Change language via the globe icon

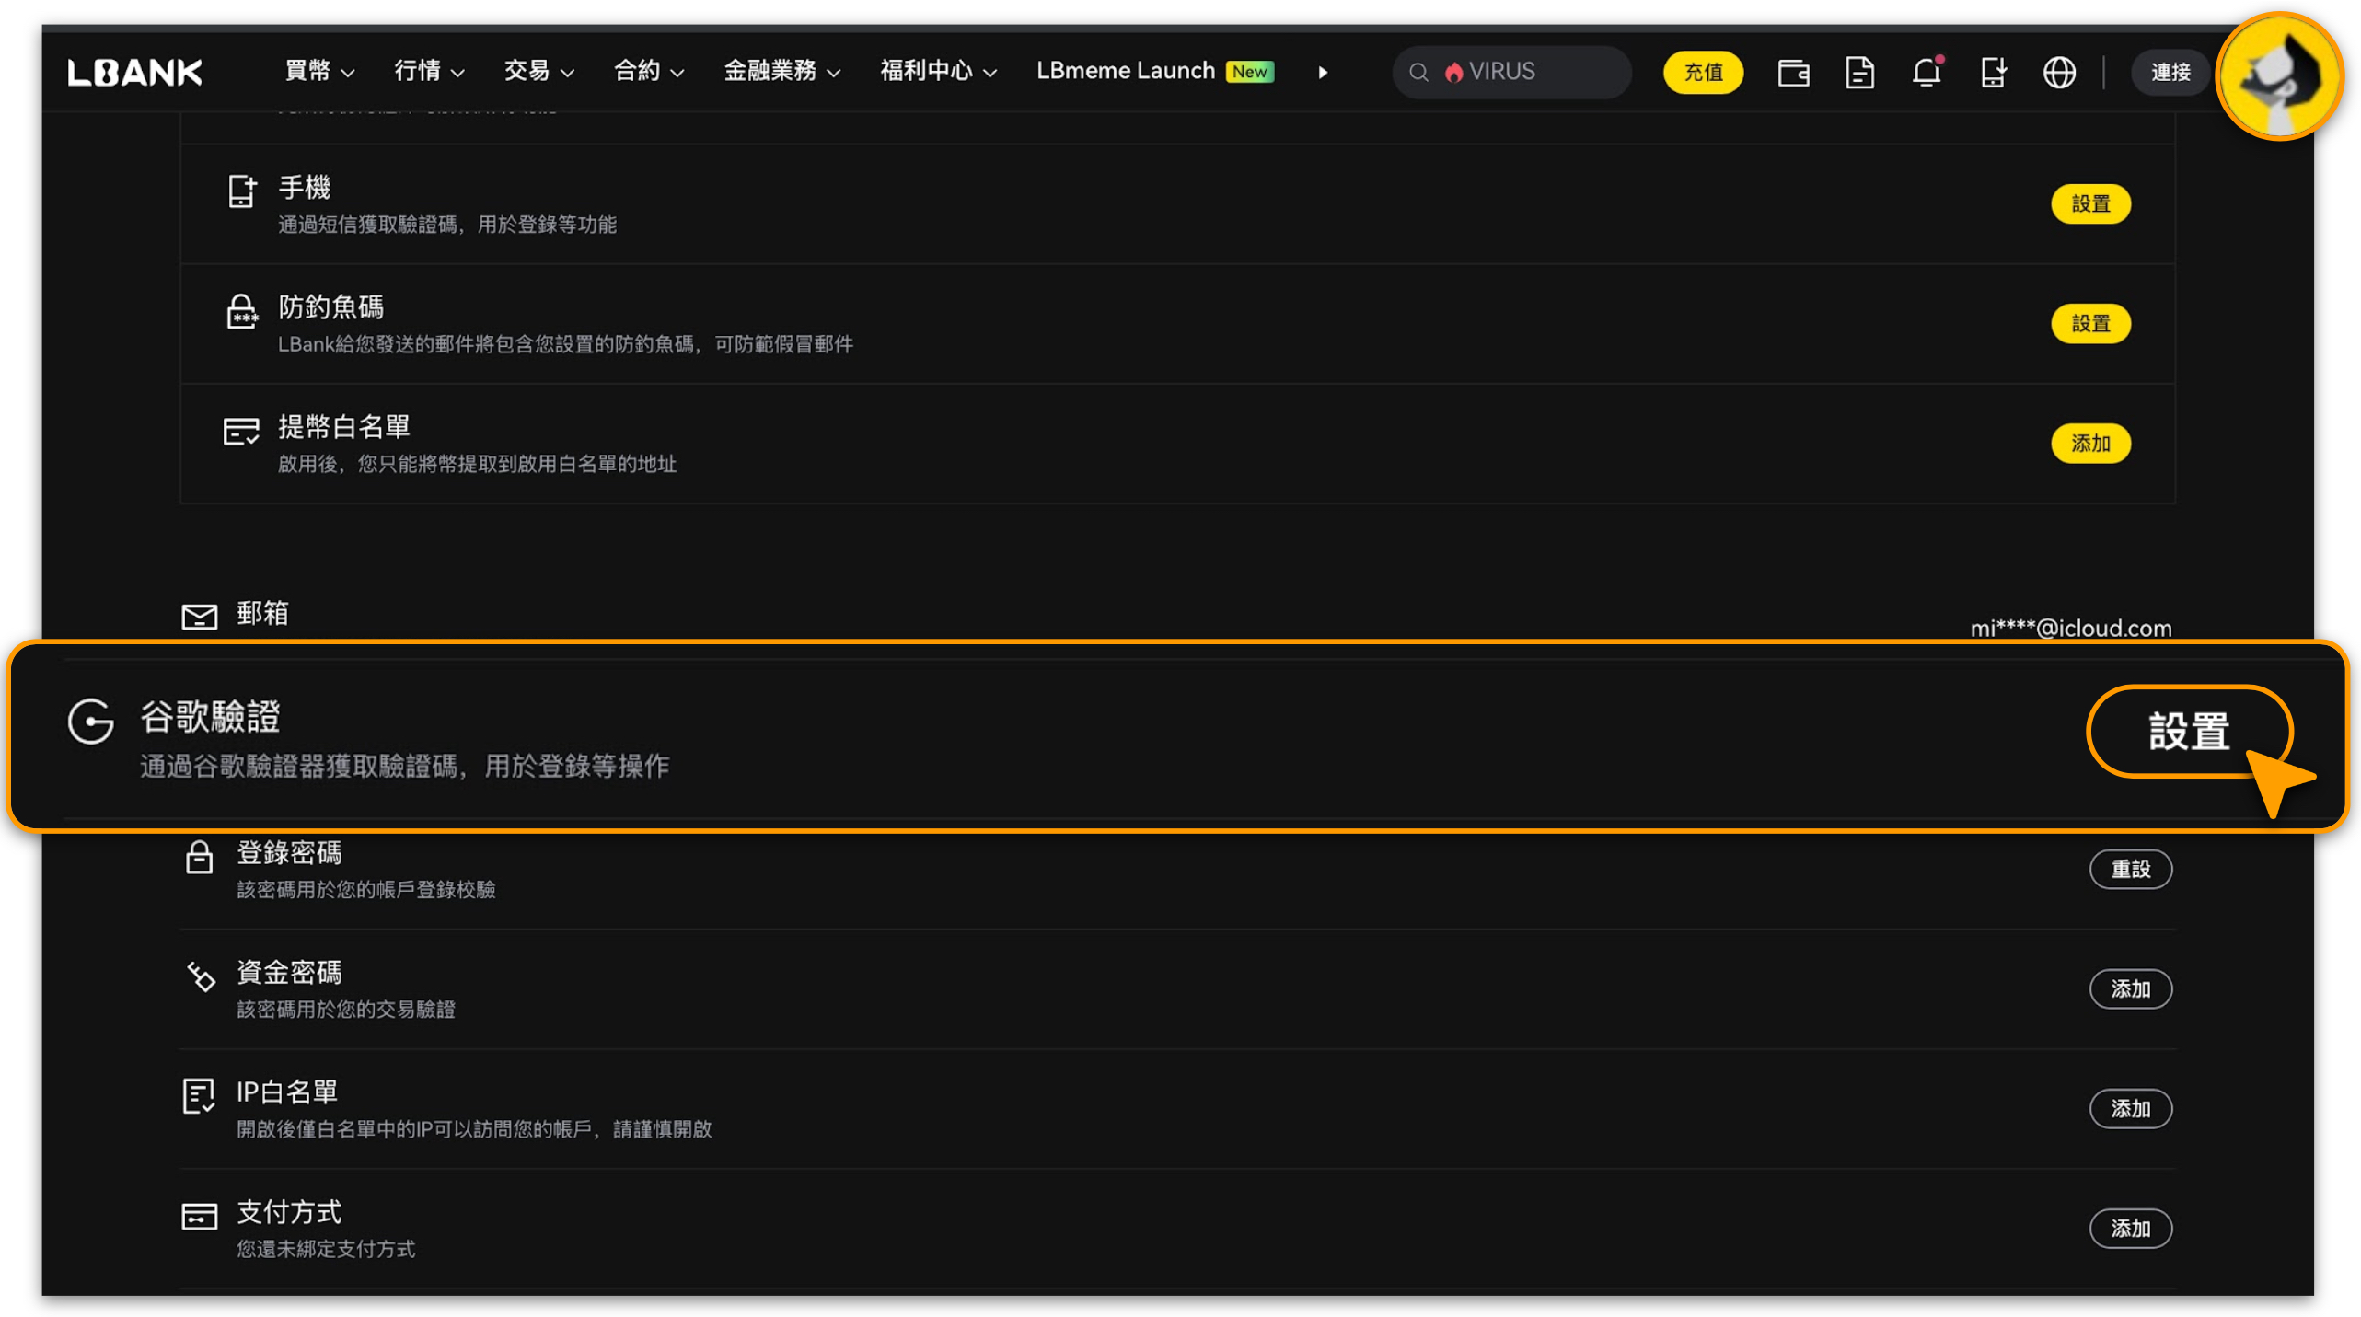(2059, 72)
